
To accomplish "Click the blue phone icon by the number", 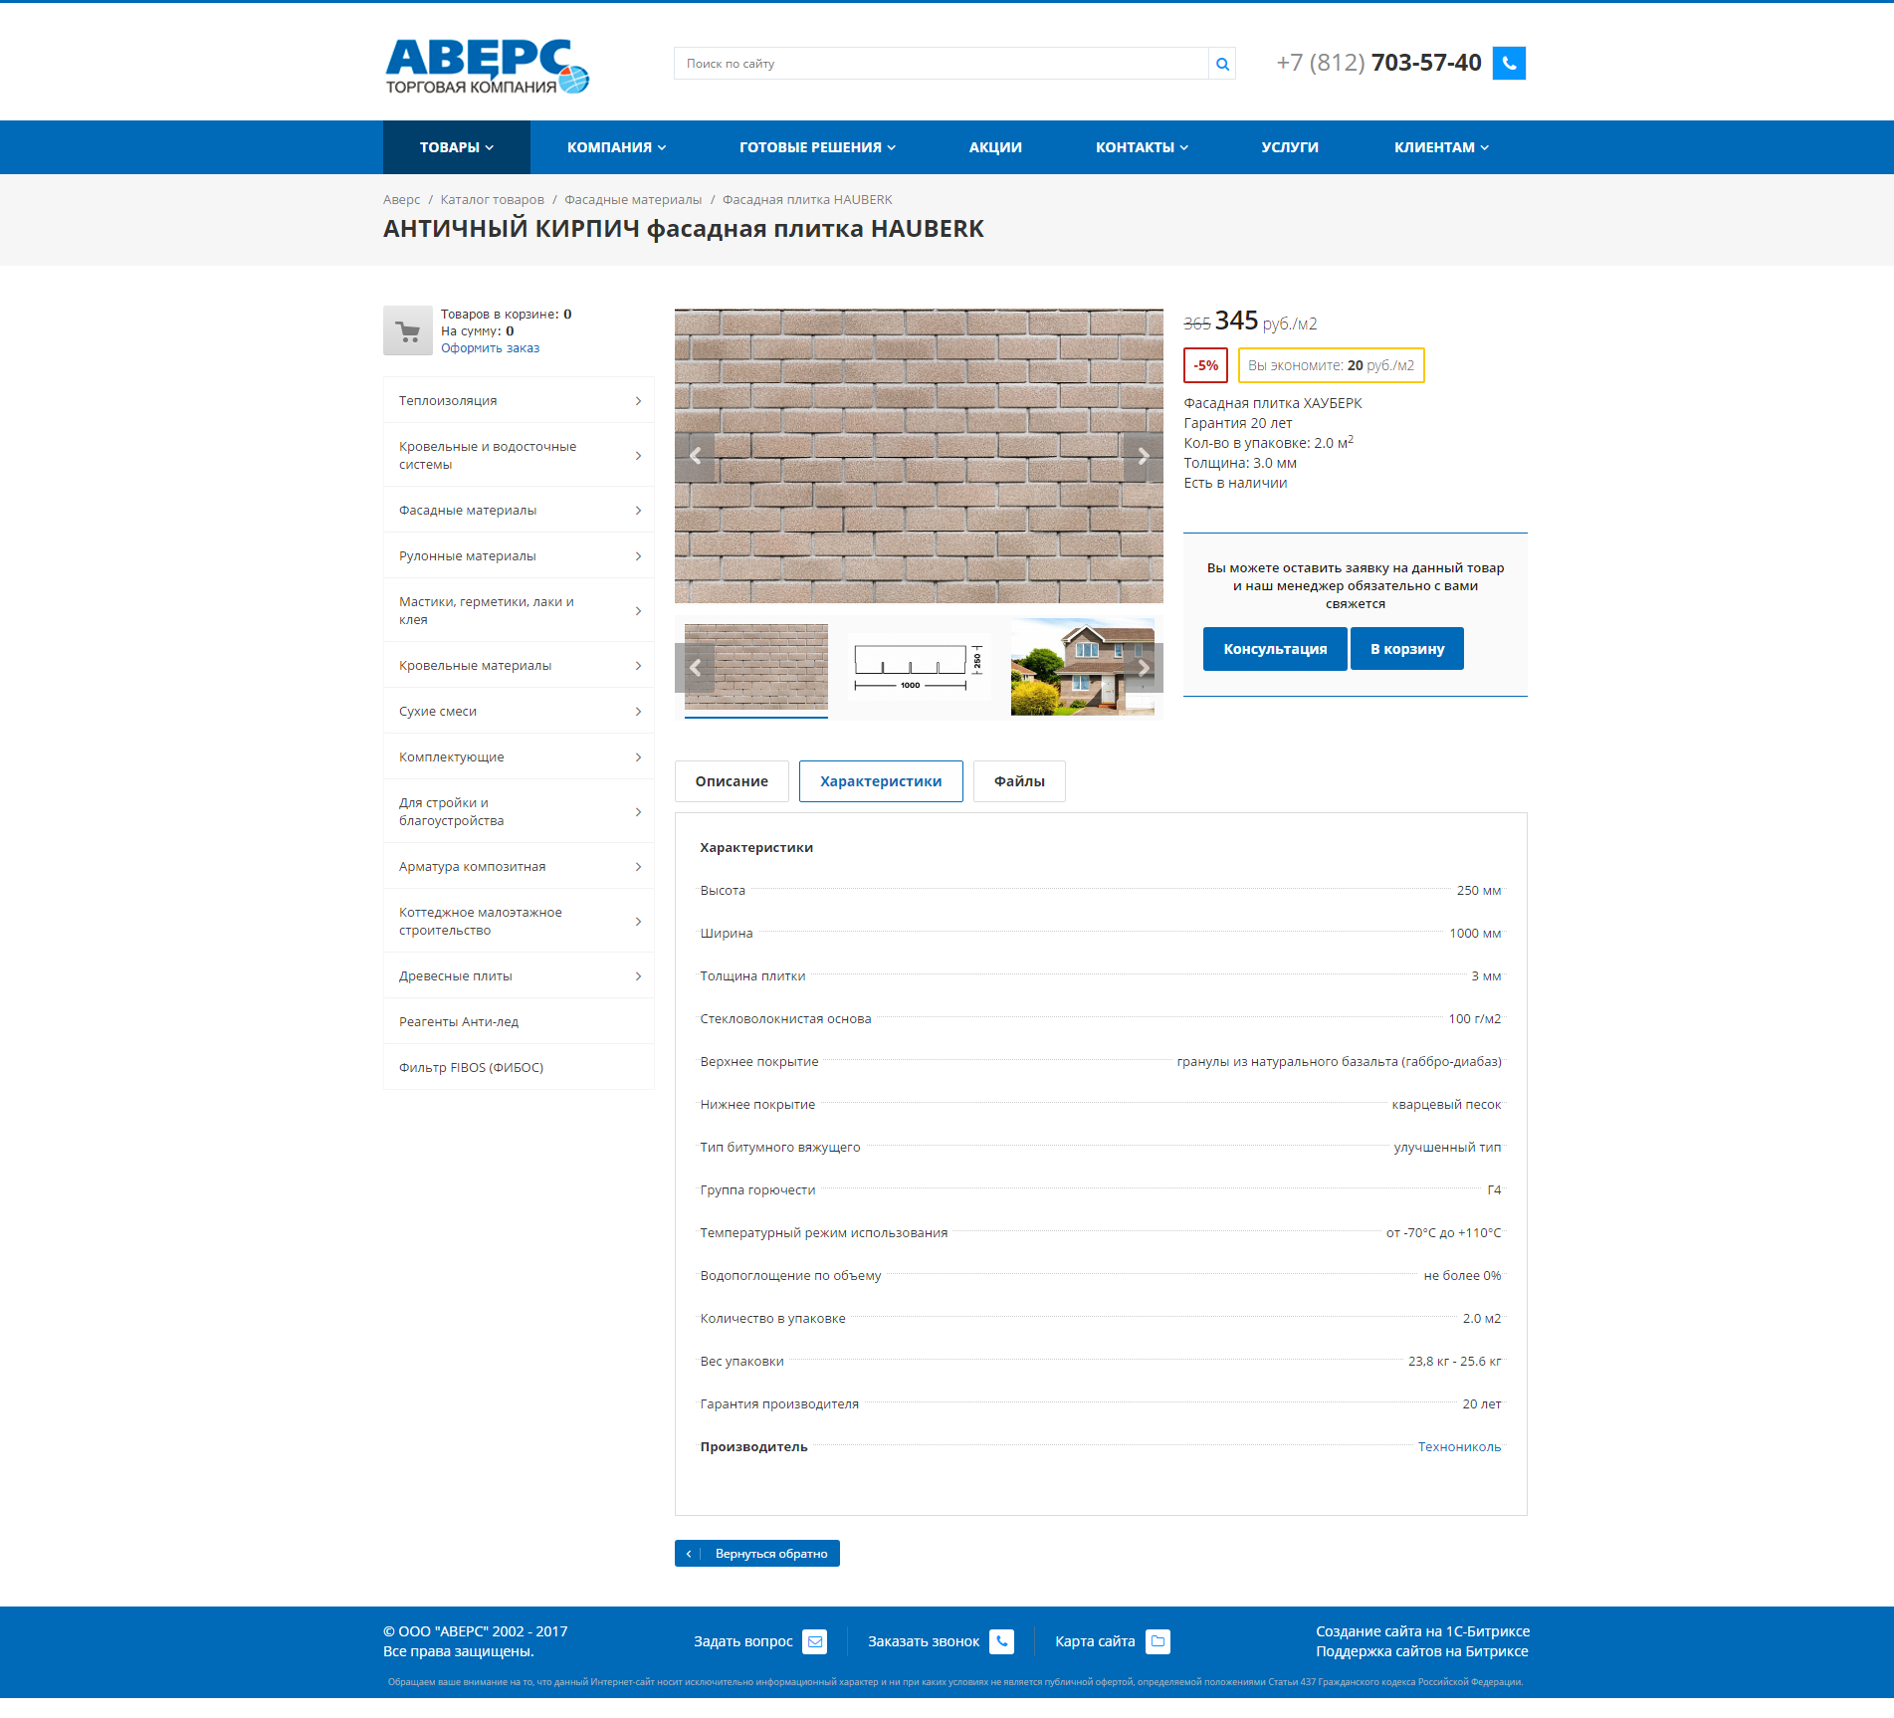I will pos(1509,63).
